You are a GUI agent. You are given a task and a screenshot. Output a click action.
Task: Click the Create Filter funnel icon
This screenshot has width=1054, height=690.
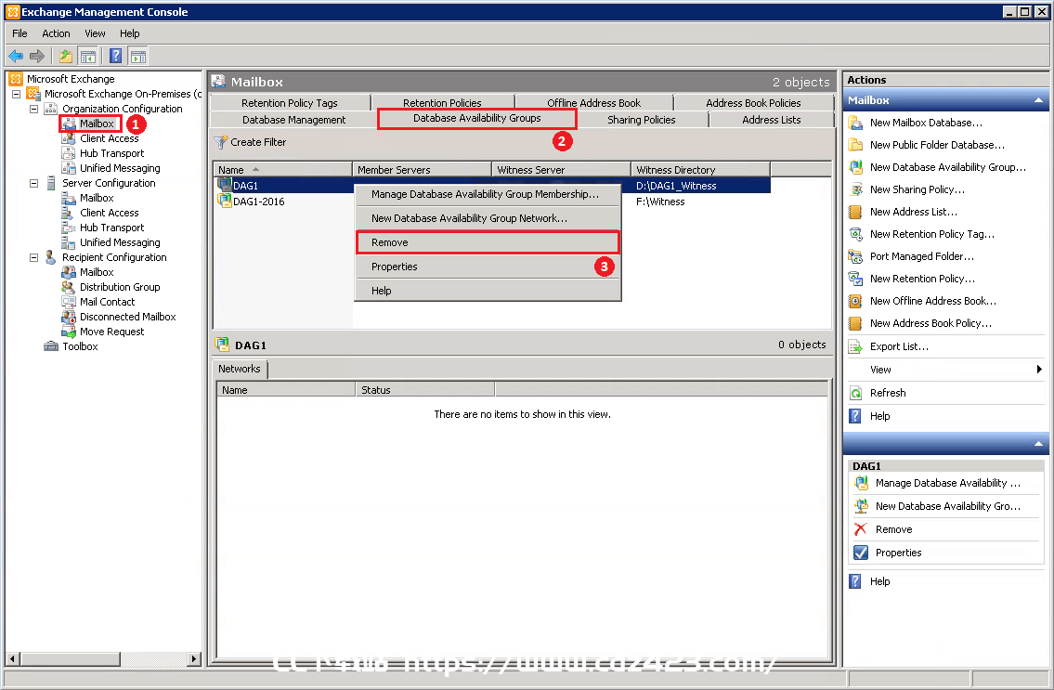(x=220, y=142)
